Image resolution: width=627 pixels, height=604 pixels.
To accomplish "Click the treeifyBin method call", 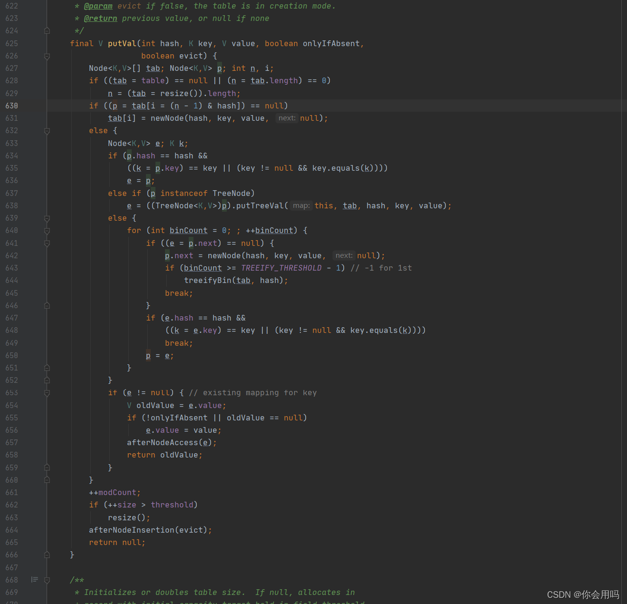I will (x=208, y=280).
